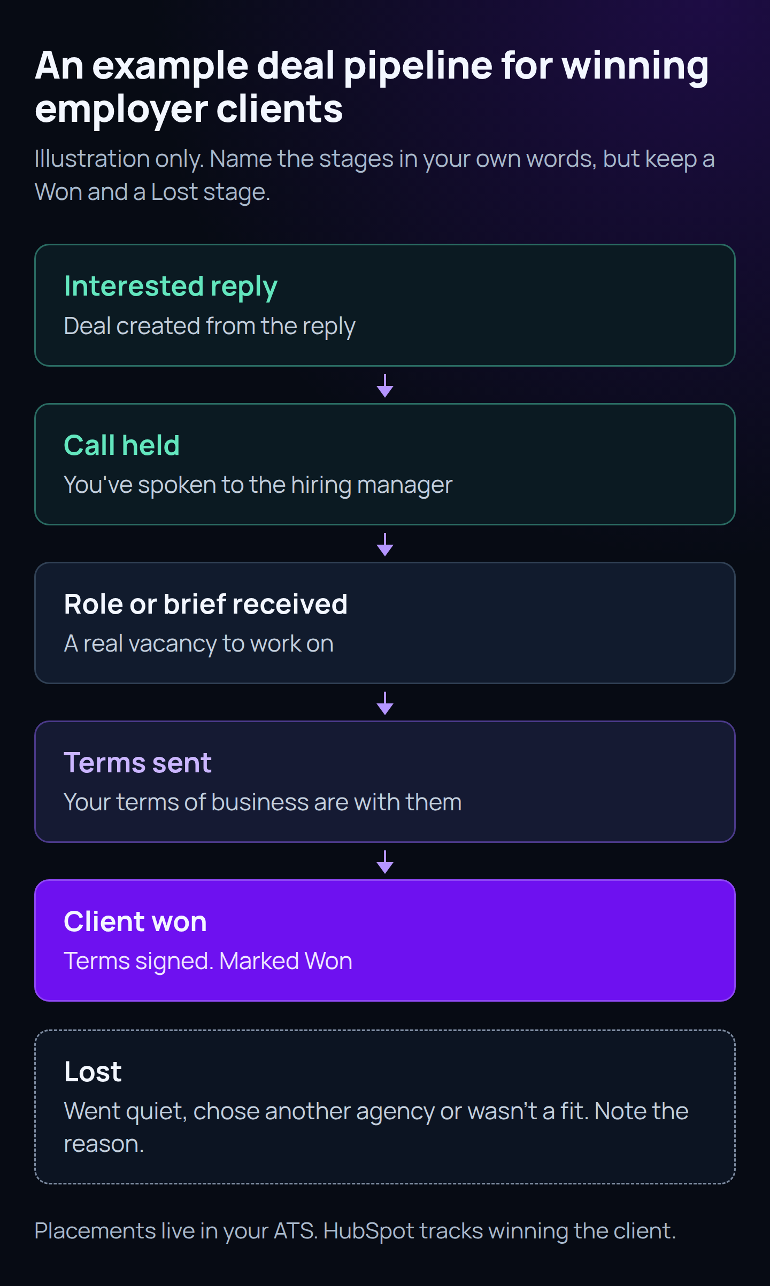The width and height of the screenshot is (770, 1286).
Task: Click the arrow below Role or brief received
Action: click(x=385, y=703)
